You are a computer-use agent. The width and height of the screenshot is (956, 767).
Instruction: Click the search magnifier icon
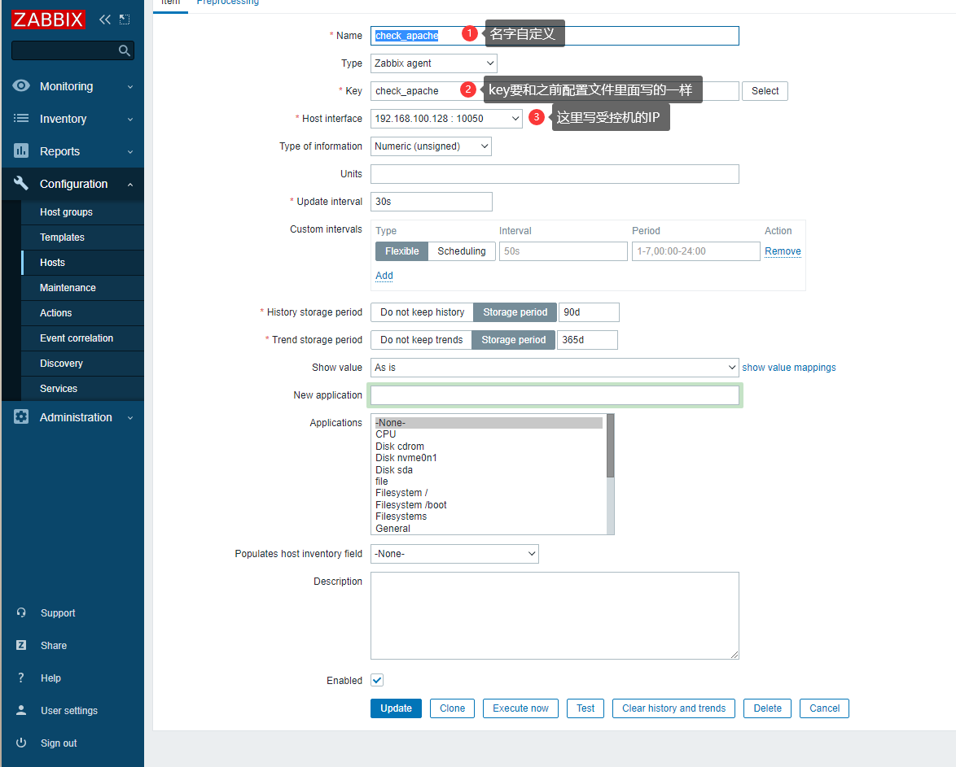pyautogui.click(x=124, y=50)
